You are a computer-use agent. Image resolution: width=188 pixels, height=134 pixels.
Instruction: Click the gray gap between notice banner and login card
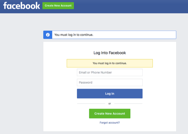(110, 40)
